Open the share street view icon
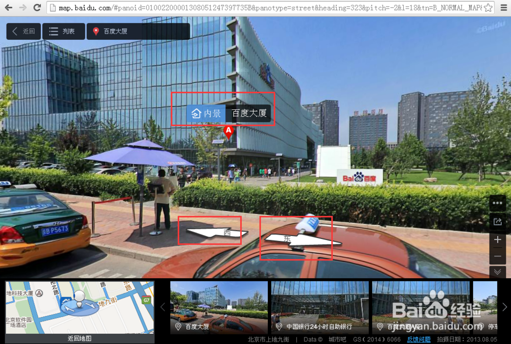 point(497,221)
